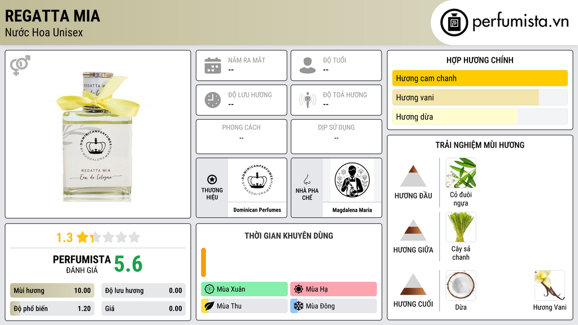
Task: Click the Mùa Xuân flower icon
Action: click(x=209, y=289)
